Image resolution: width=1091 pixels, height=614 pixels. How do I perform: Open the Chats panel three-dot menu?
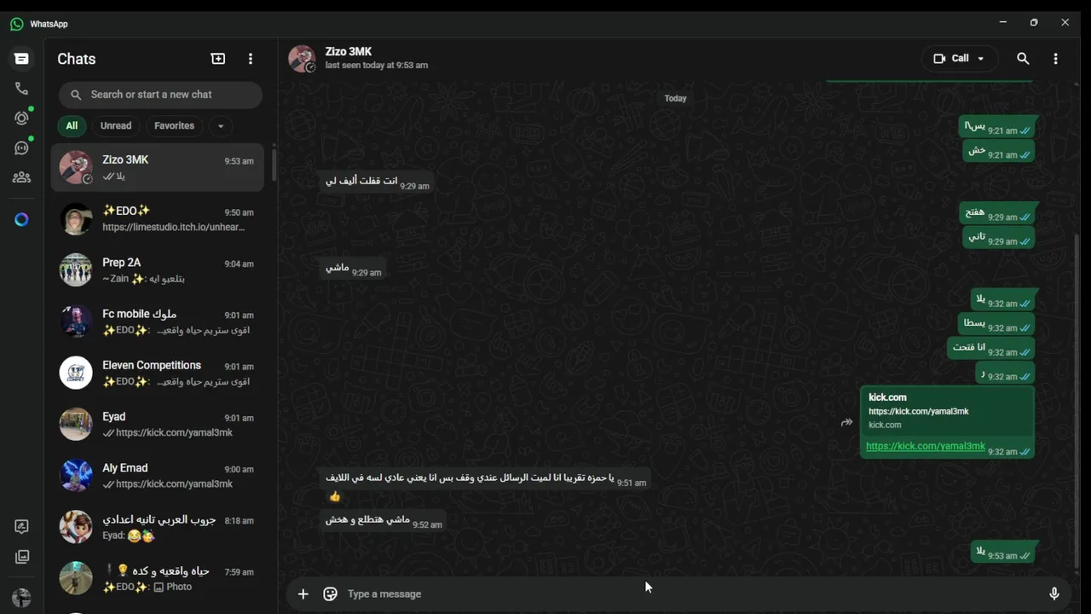[x=251, y=59]
